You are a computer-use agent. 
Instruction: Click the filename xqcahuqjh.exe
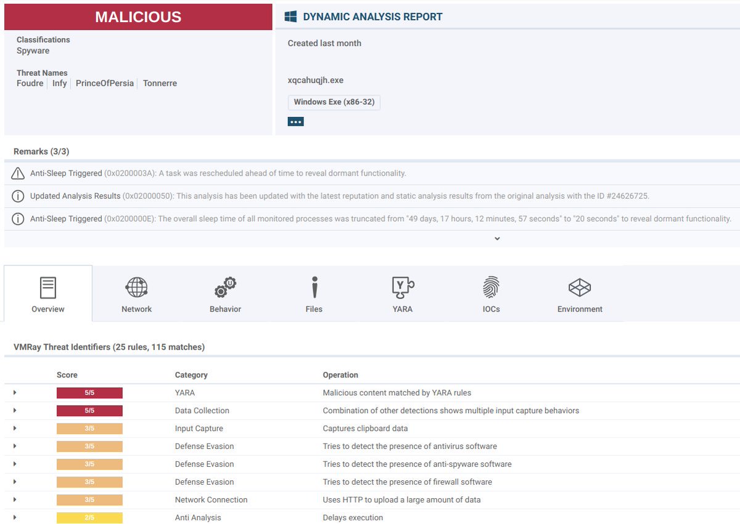[316, 81]
